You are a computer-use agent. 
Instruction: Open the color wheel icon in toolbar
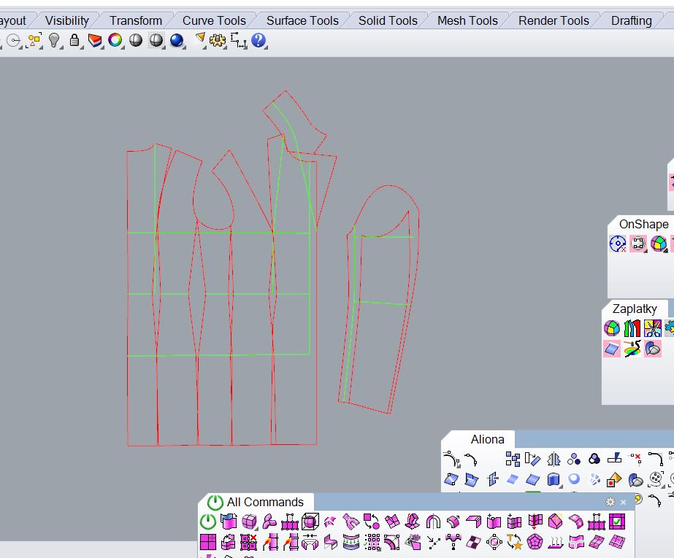[115, 40]
